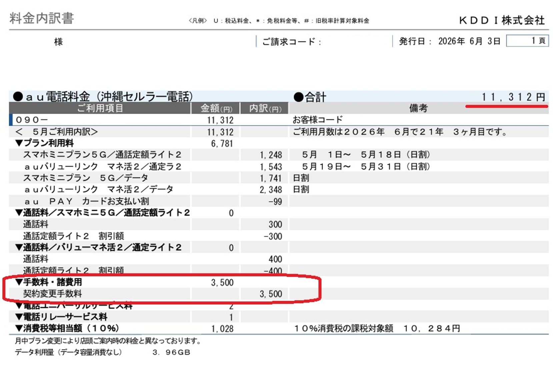553x368 pixels.
Task: Click auバリューリンク マネ活2/データ row label
Action: pyautogui.click(x=99, y=189)
